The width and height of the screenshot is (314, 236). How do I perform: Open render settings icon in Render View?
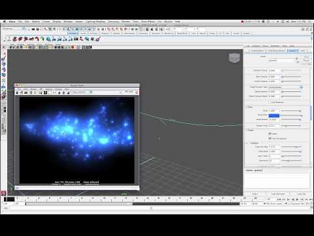[x=41, y=92]
